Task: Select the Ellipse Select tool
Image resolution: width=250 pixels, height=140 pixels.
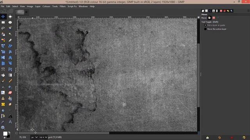Action: pyautogui.click(x=10, y=23)
